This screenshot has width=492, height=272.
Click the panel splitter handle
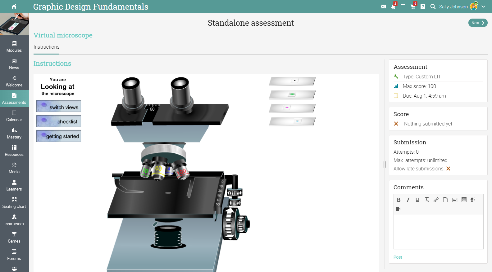[385, 165]
